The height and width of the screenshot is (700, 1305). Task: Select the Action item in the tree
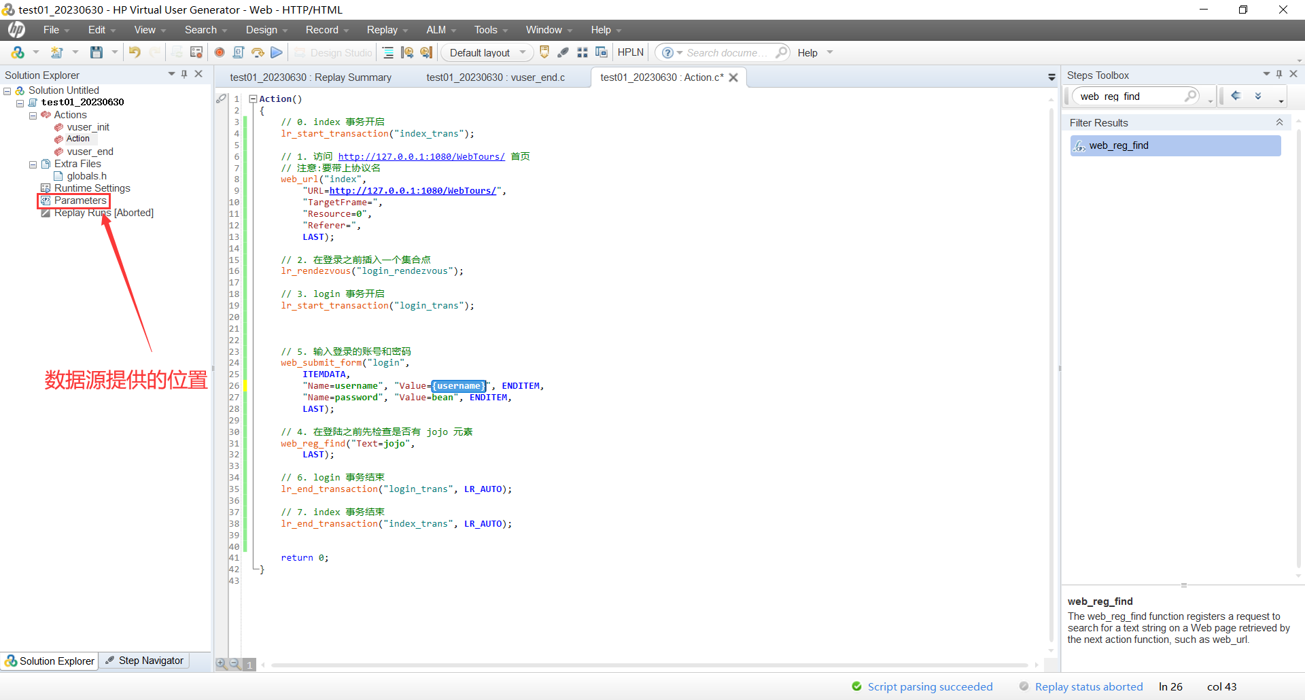78,139
